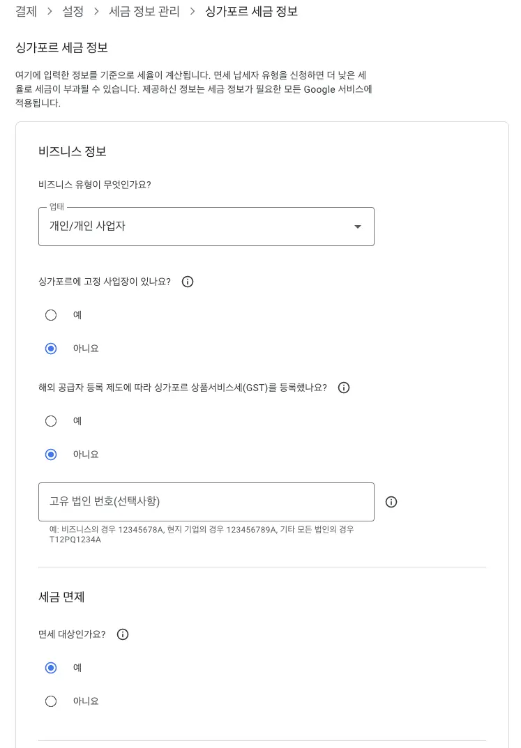Choose 아니요 for tax exemption eligibility
521x748 pixels.
(51, 701)
